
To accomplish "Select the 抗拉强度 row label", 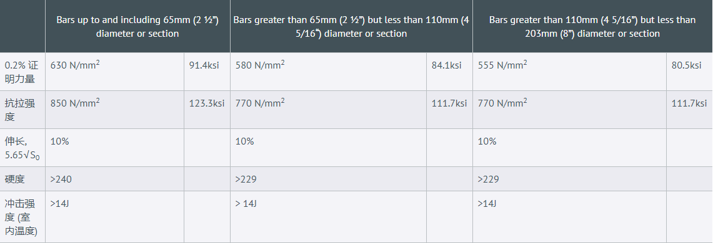I will pos(22,109).
